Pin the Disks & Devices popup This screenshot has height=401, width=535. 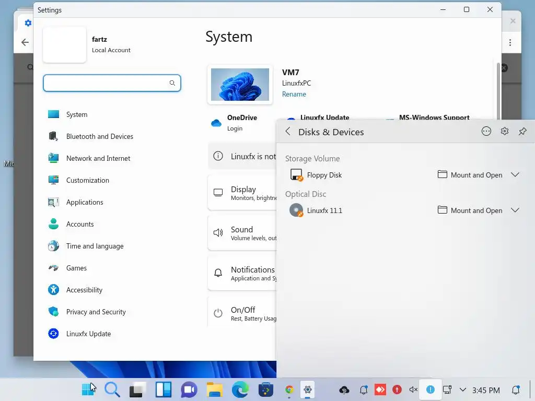(522, 131)
